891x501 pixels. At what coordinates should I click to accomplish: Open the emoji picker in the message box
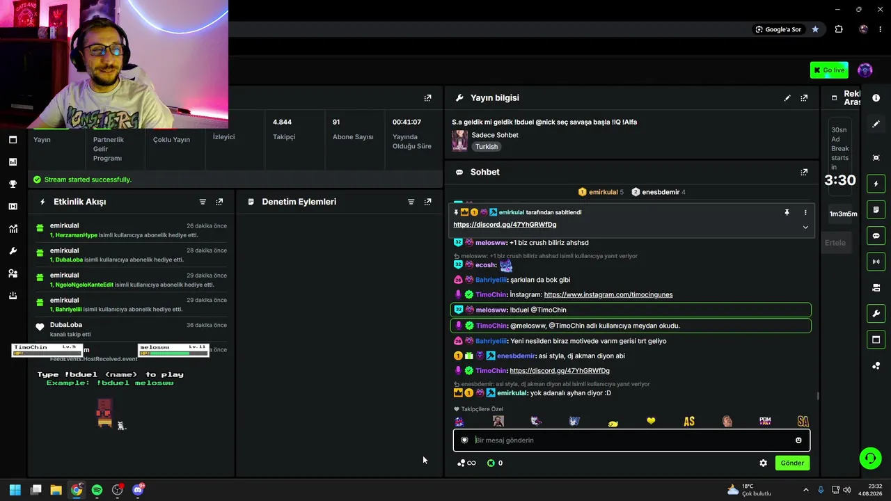click(x=798, y=440)
